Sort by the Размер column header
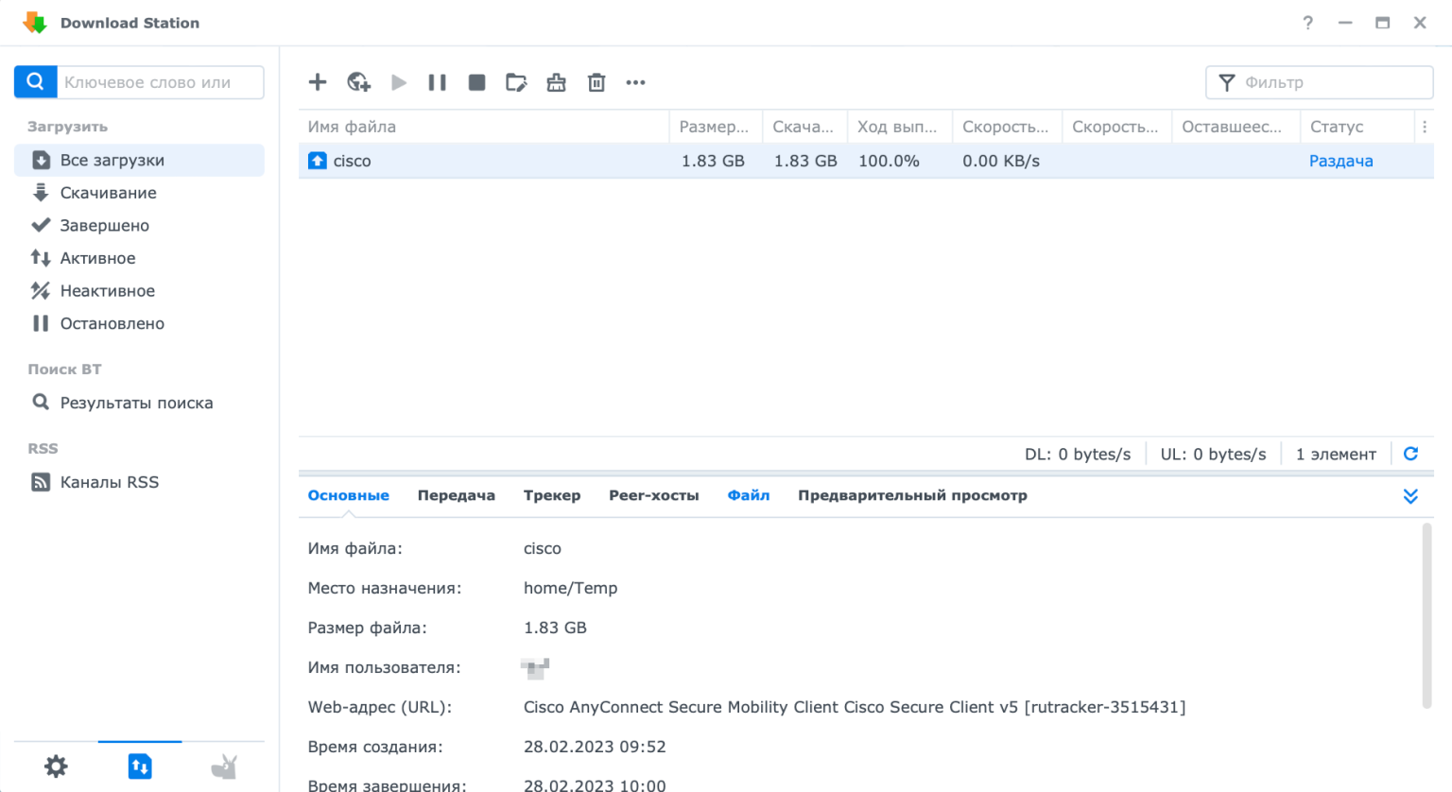The height and width of the screenshot is (792, 1452). [714, 127]
